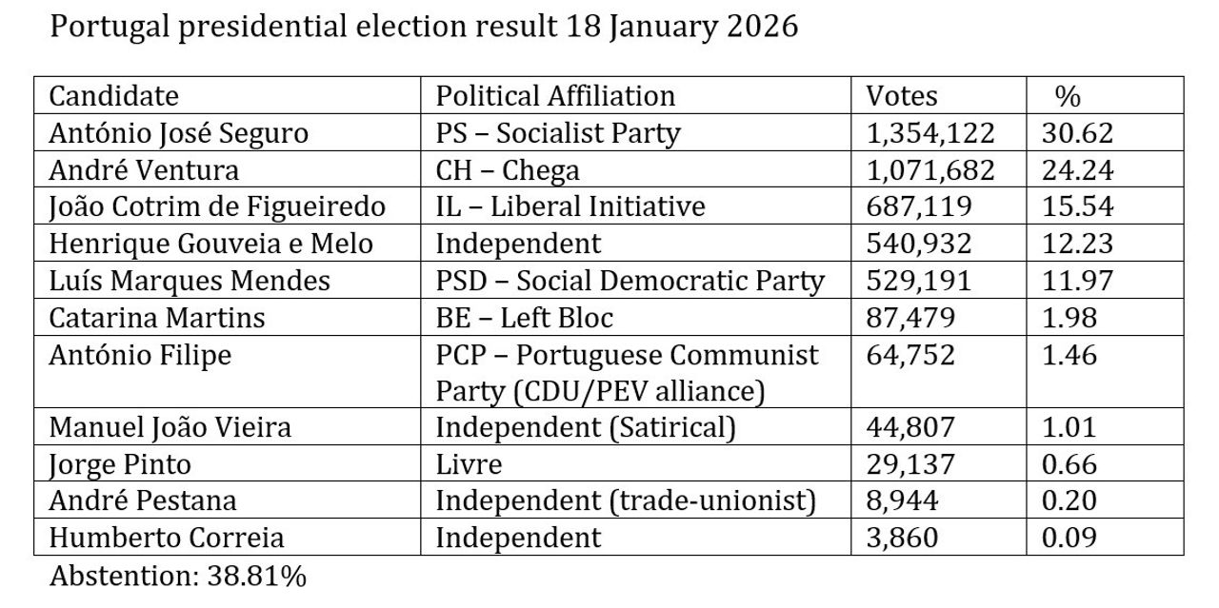Select the 'PSD – Social Democratic Party' cell

tap(629, 281)
